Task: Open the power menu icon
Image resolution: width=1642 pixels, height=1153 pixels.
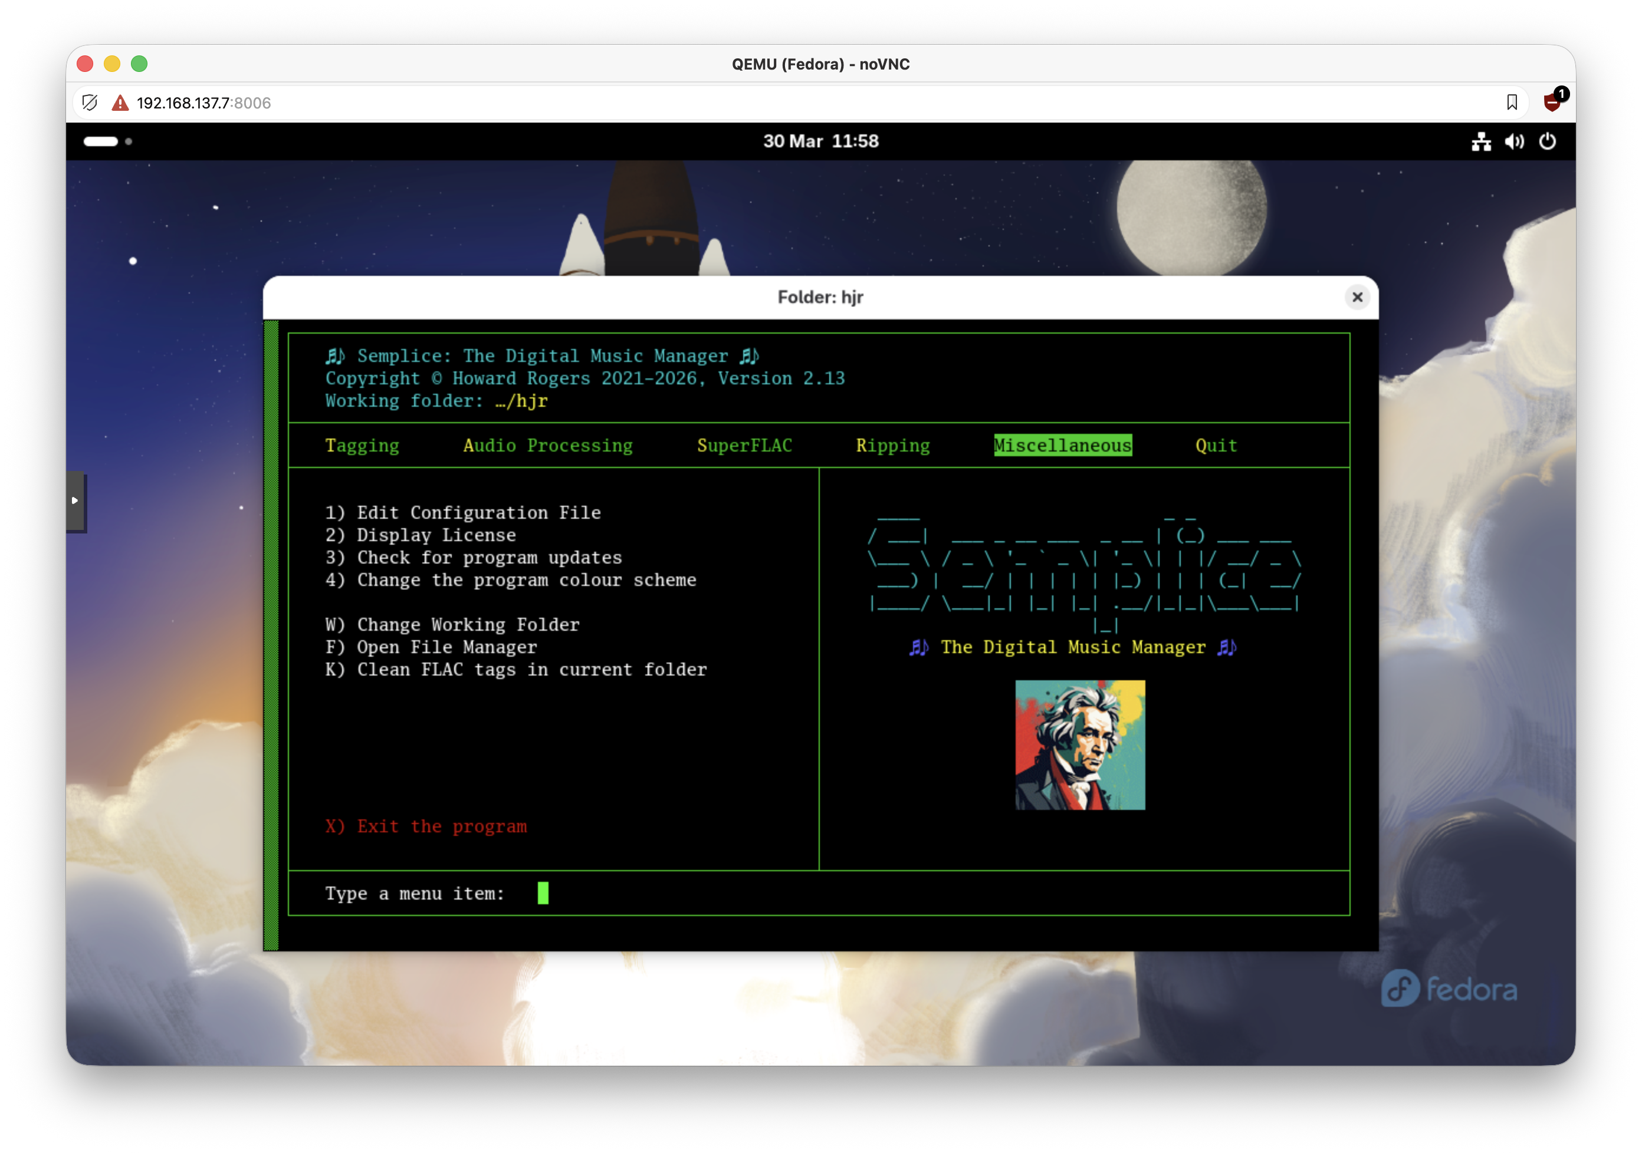Action: click(x=1547, y=141)
